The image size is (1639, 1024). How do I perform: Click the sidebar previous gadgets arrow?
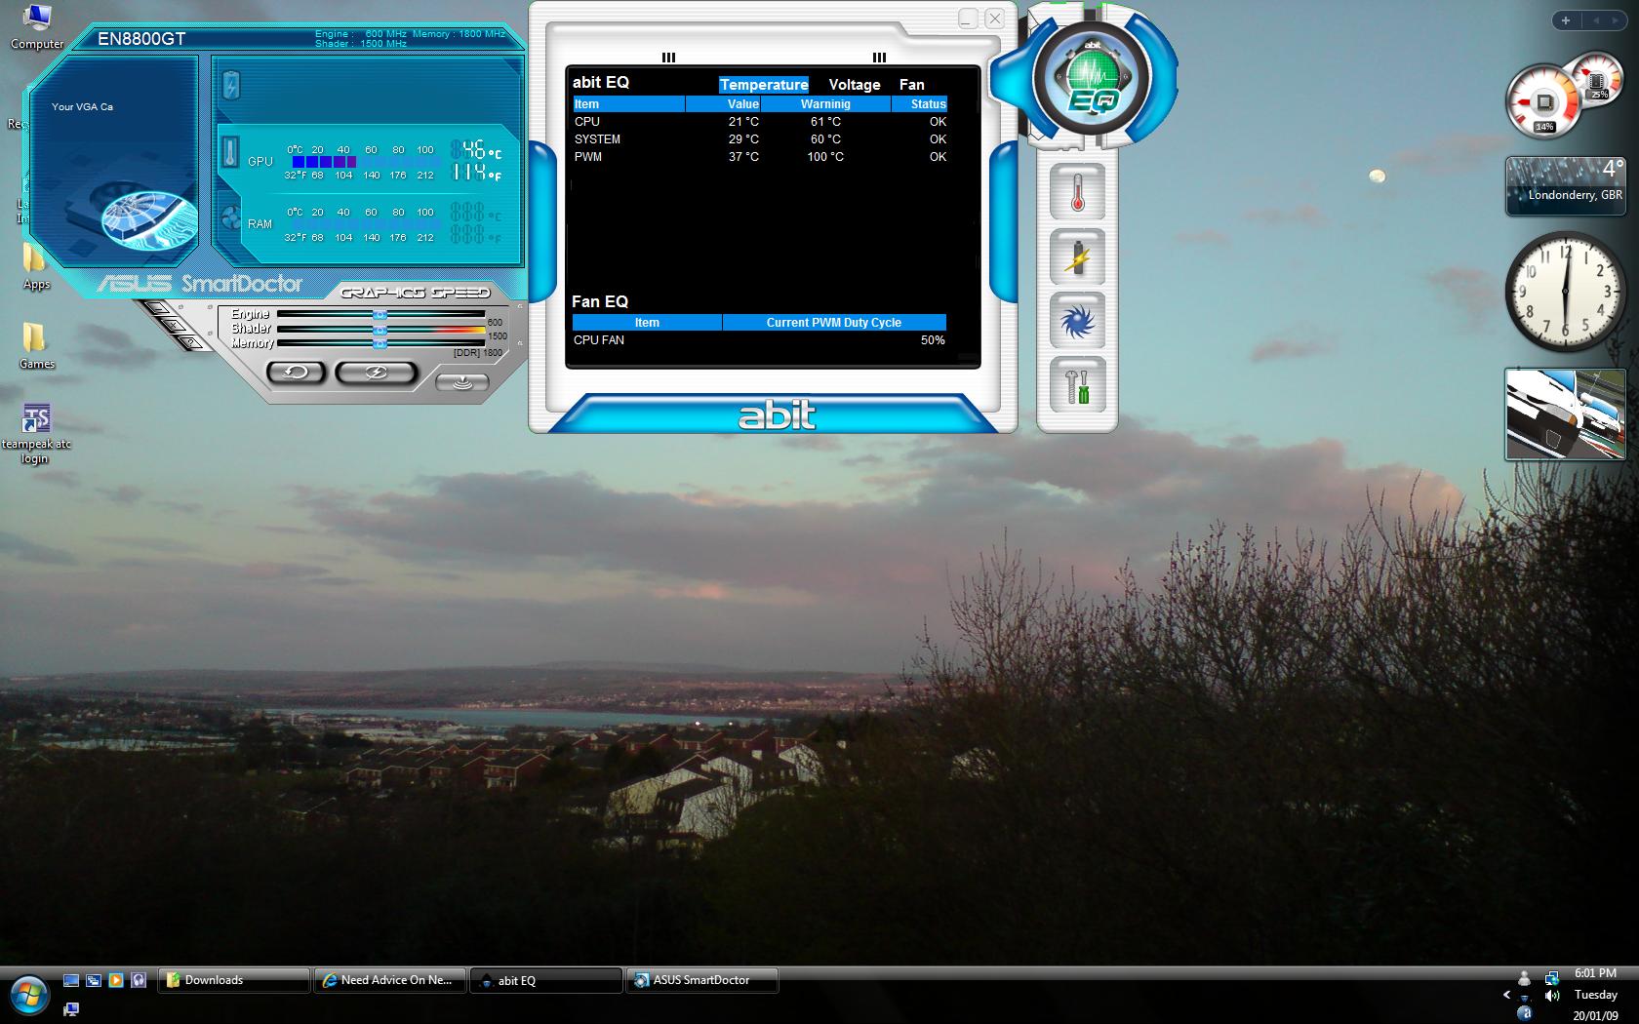[x=1597, y=20]
